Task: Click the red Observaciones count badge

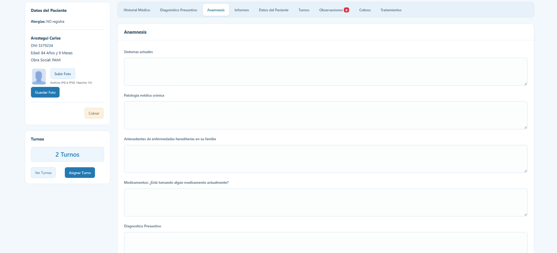Action: 346,10
